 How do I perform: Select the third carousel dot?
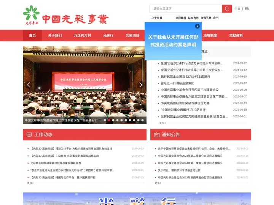[113, 120]
